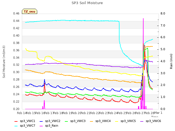Click the sp3_VWC6 legend label
The image size is (175, 131).
point(153,121)
